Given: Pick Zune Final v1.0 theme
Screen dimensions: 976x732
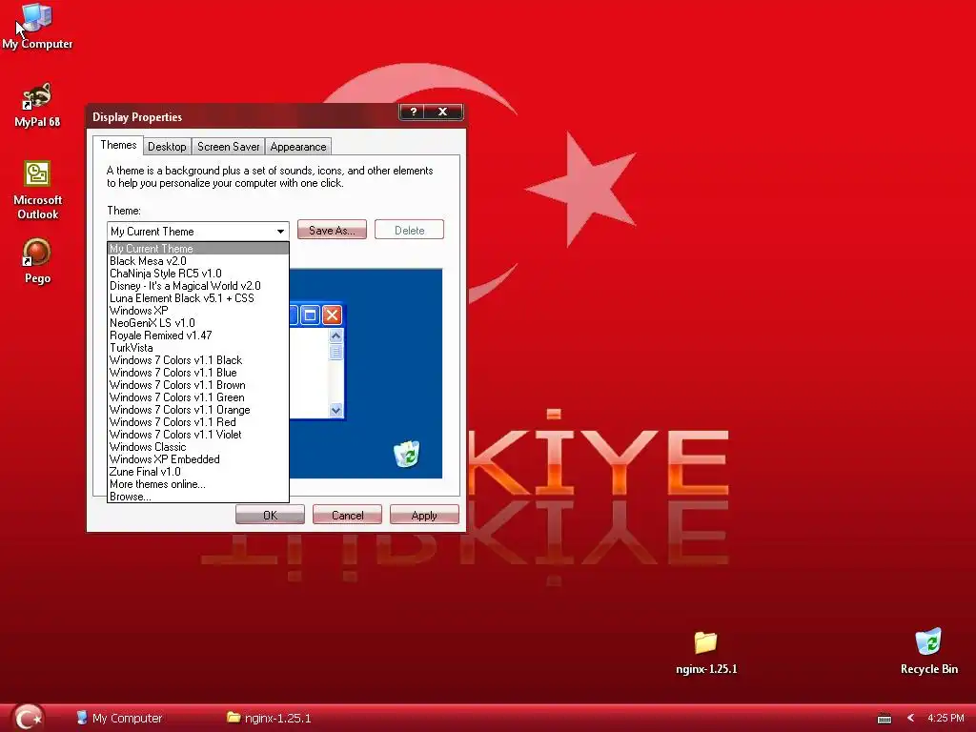Looking at the screenshot, I should [x=198, y=472].
